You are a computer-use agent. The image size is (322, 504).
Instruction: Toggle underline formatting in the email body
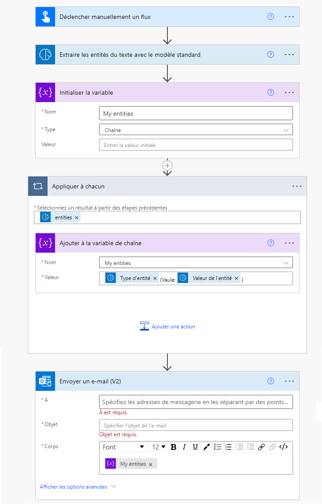pyautogui.click(x=195, y=447)
